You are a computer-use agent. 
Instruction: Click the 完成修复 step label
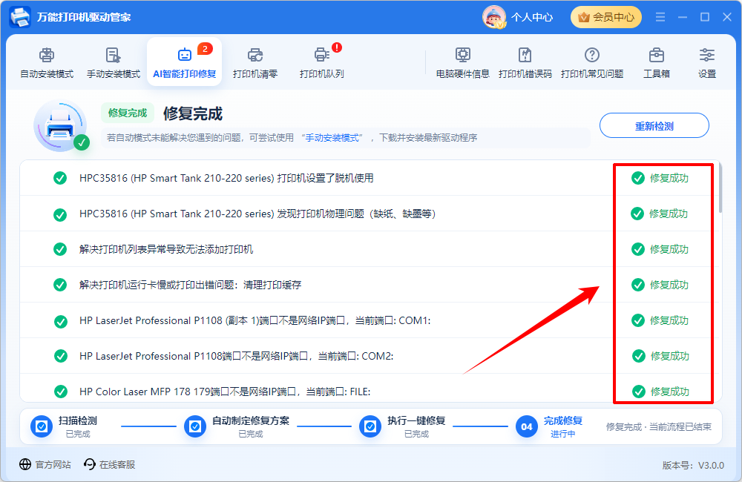(562, 420)
